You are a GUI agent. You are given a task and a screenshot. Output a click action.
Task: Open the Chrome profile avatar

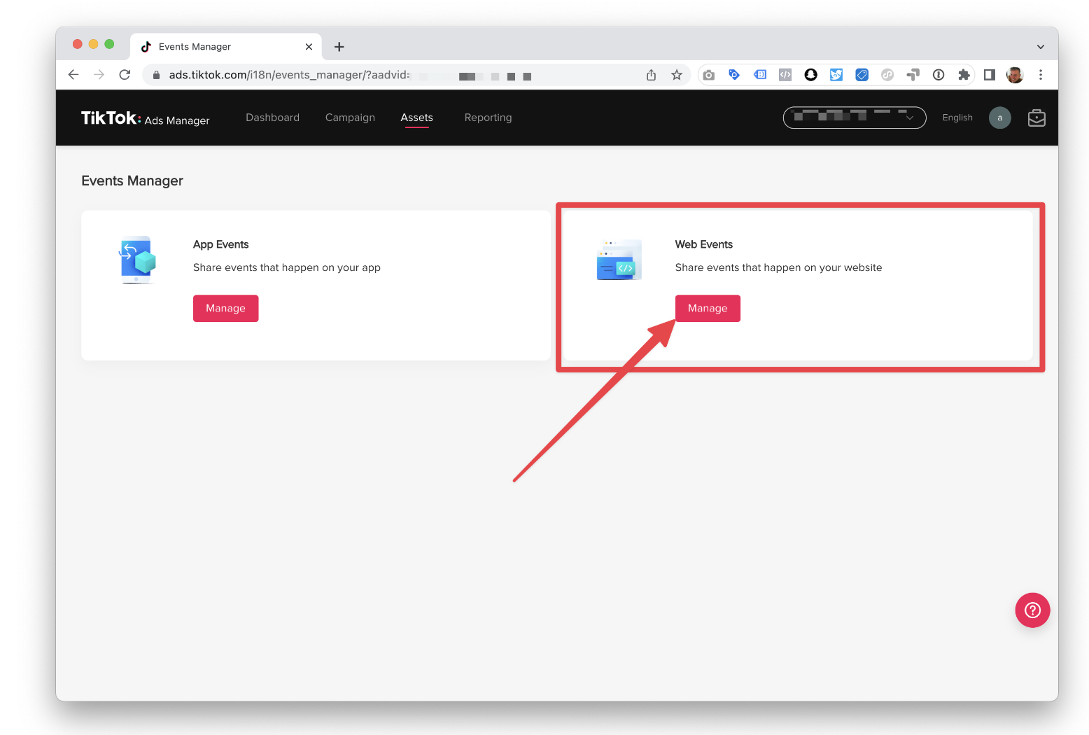click(x=1015, y=74)
